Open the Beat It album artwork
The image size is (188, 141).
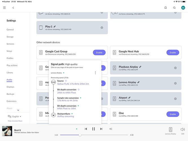point(7,131)
